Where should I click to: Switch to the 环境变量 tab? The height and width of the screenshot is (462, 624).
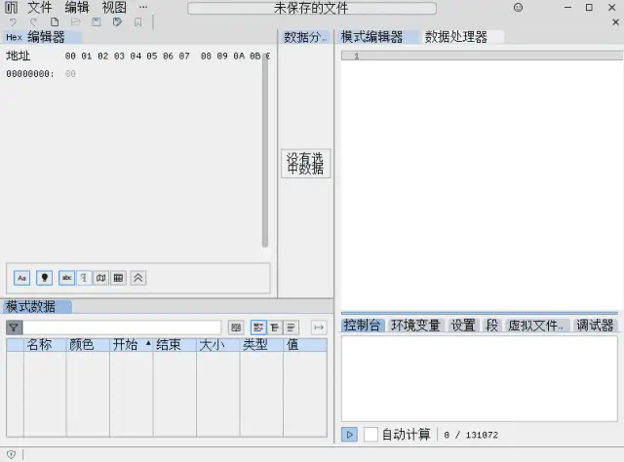415,326
